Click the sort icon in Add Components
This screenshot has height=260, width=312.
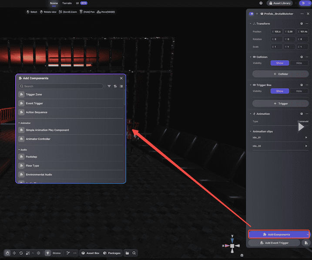tap(115, 86)
